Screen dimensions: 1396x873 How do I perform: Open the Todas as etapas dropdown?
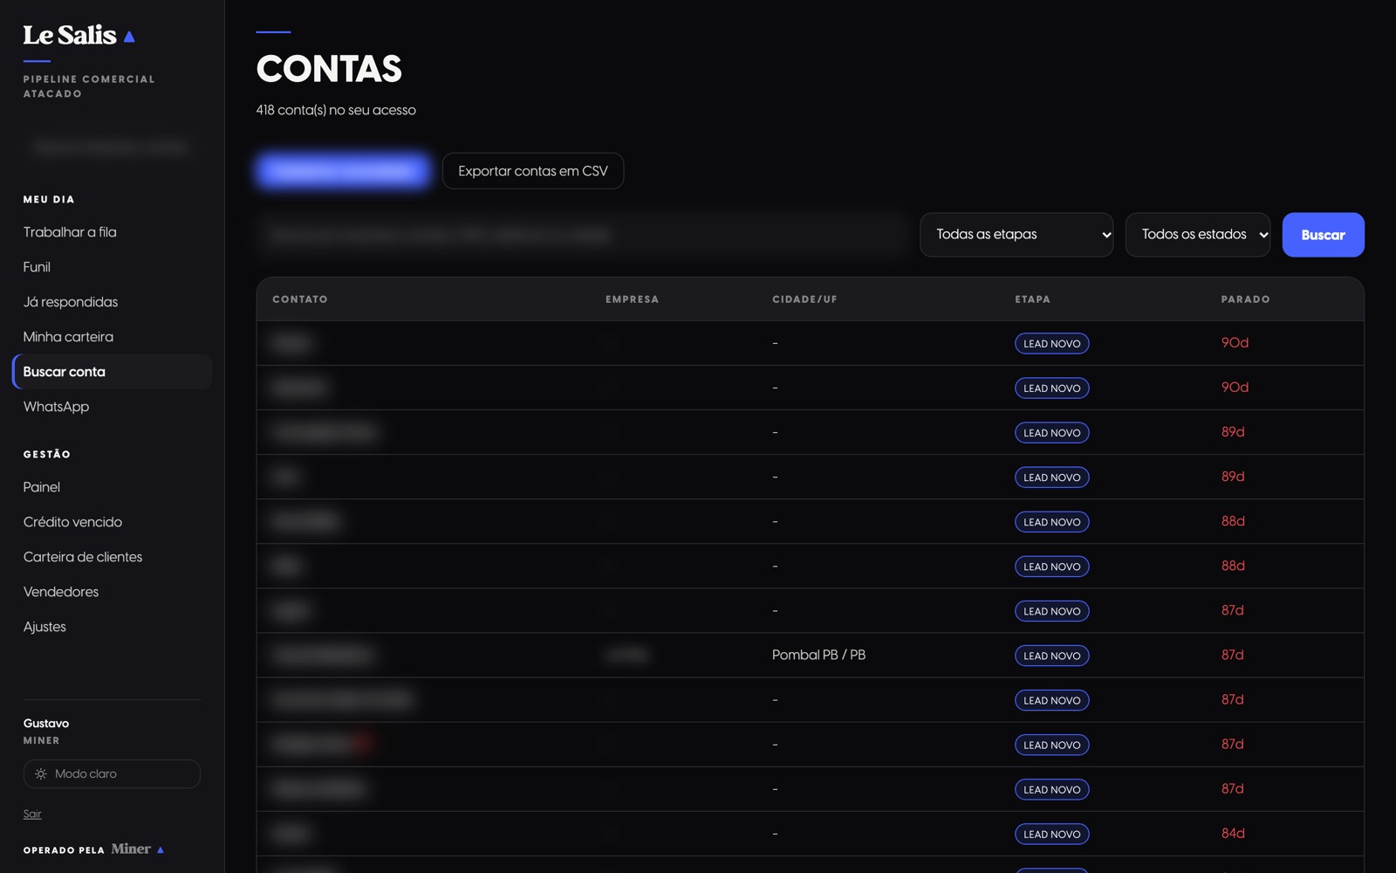click(1016, 235)
